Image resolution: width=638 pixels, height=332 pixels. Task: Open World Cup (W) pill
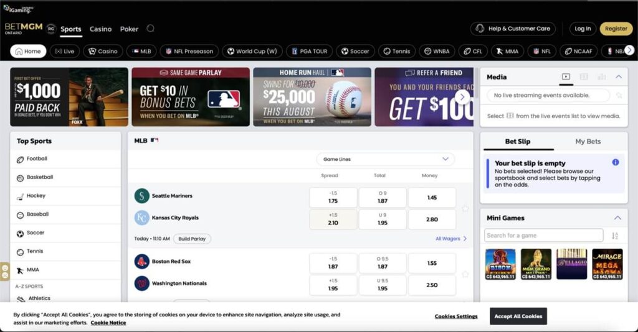coord(252,51)
